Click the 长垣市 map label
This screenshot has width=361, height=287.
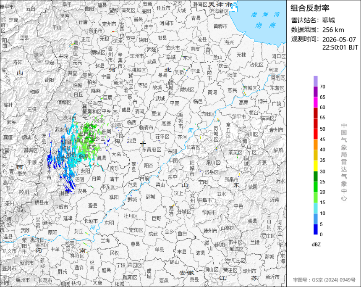91,221
